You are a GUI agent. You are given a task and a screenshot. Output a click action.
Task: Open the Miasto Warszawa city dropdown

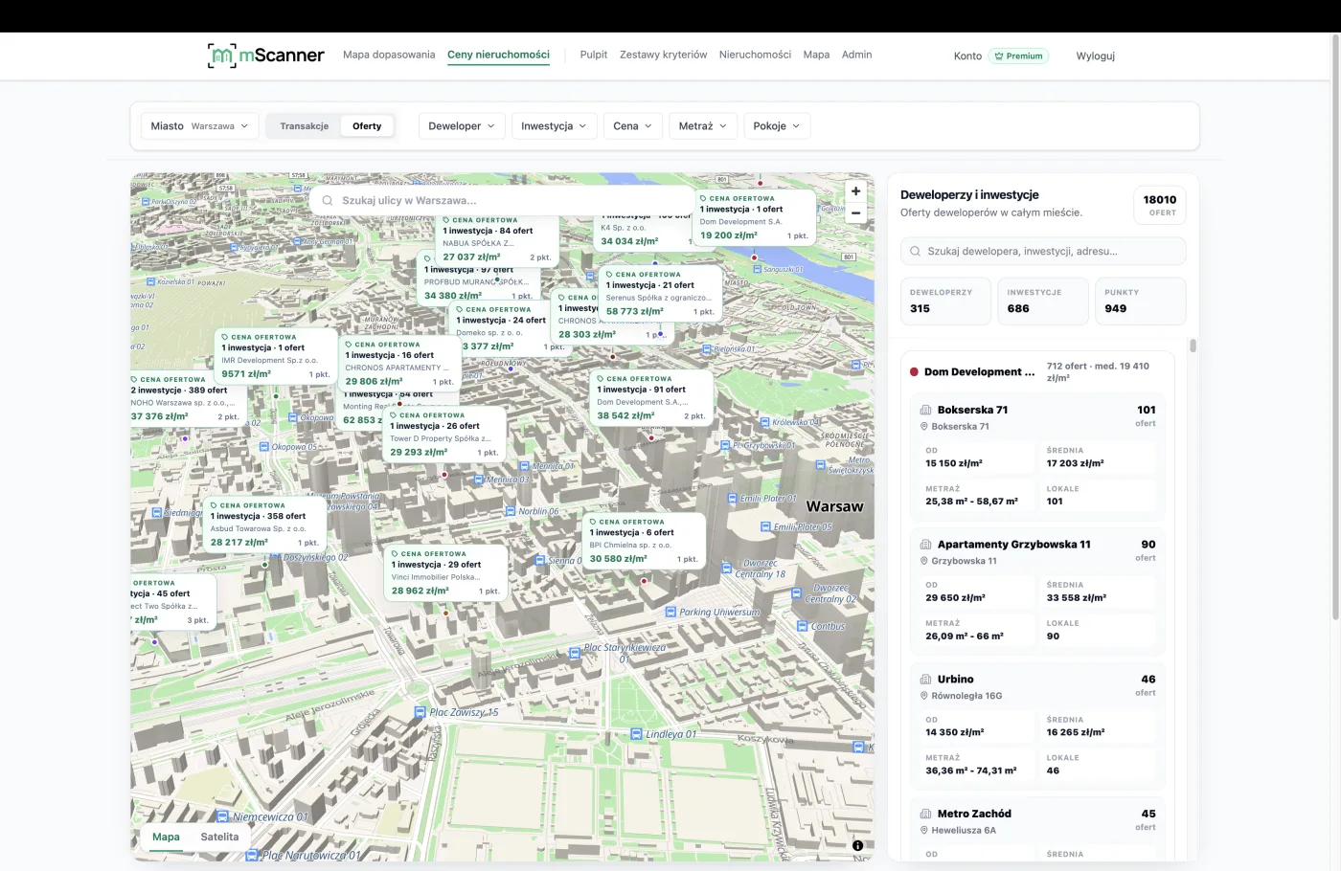coord(199,126)
